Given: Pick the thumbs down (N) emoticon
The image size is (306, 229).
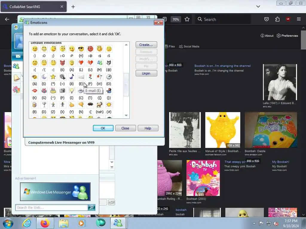Looking at the screenshot, I should coord(81,105).
